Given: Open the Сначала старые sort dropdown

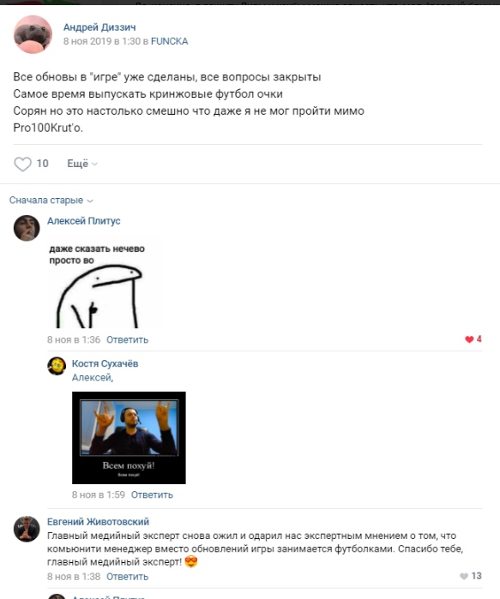Looking at the screenshot, I should (51, 201).
